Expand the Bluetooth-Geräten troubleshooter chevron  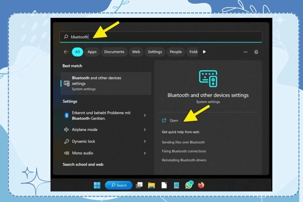tap(145, 115)
